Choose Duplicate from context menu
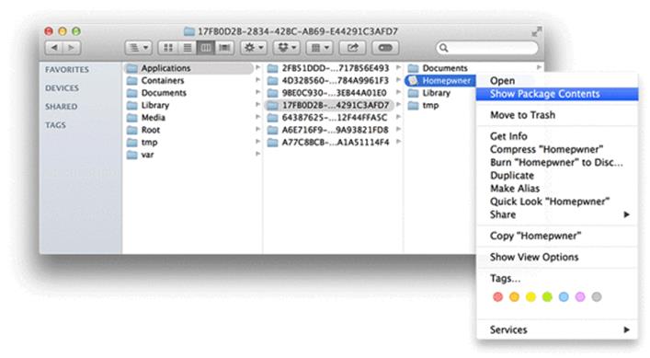The image size is (650, 358). [x=557, y=176]
